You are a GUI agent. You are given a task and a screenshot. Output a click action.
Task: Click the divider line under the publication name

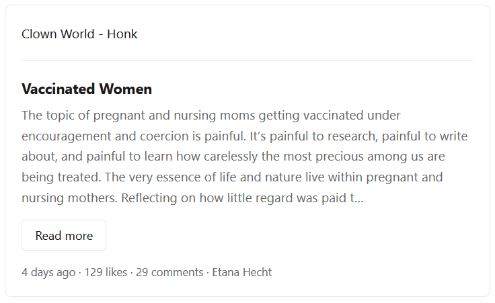(247, 60)
